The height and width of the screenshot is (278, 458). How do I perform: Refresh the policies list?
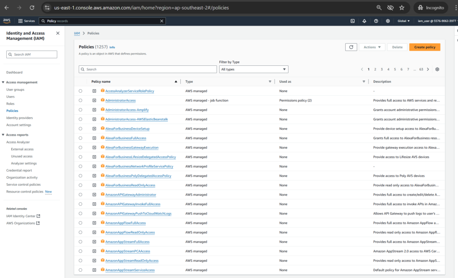click(351, 47)
